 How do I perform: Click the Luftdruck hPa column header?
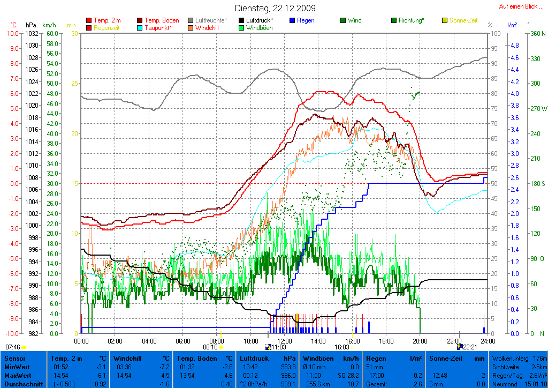pos(267,357)
